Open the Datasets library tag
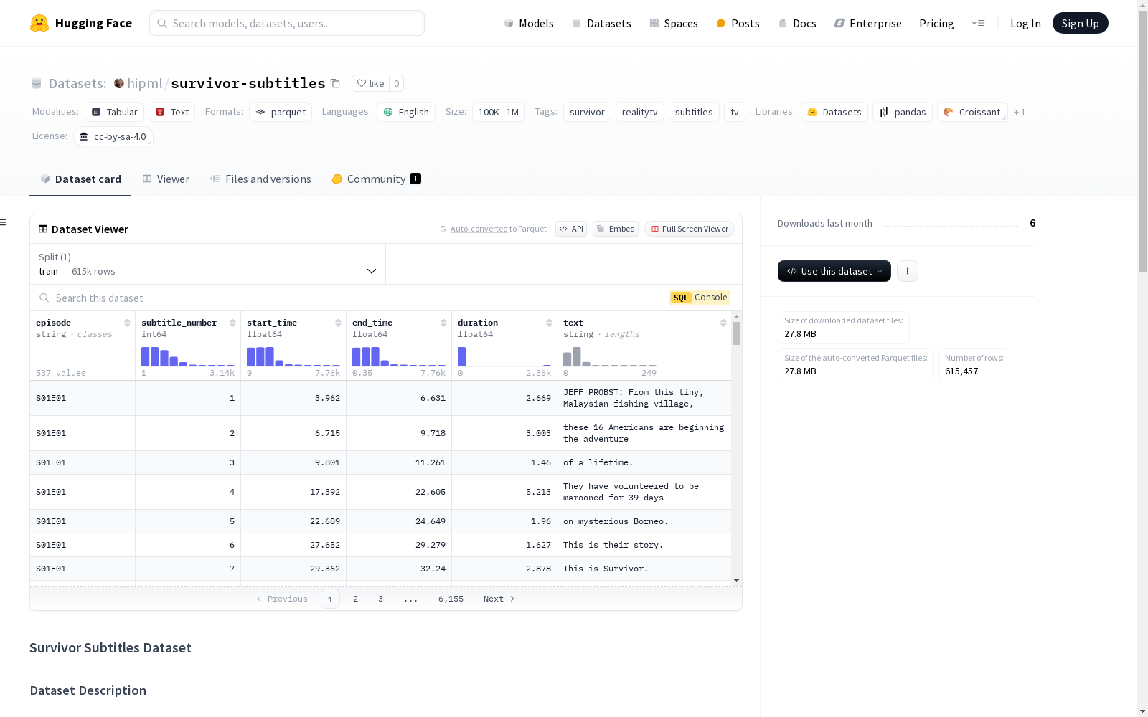The height and width of the screenshot is (717, 1148). coord(834,112)
